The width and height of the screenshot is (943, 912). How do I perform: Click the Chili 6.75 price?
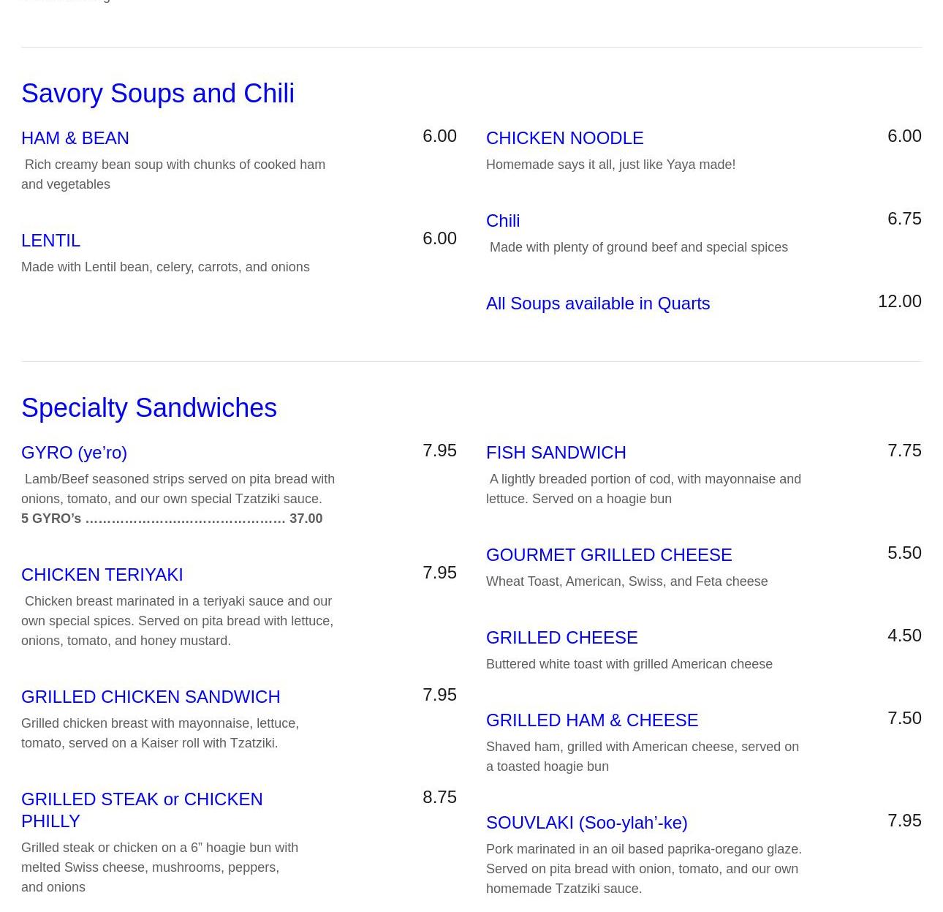point(904,219)
